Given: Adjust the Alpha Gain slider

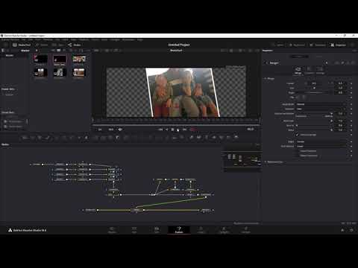Looking at the screenshot, I should click(314, 121).
